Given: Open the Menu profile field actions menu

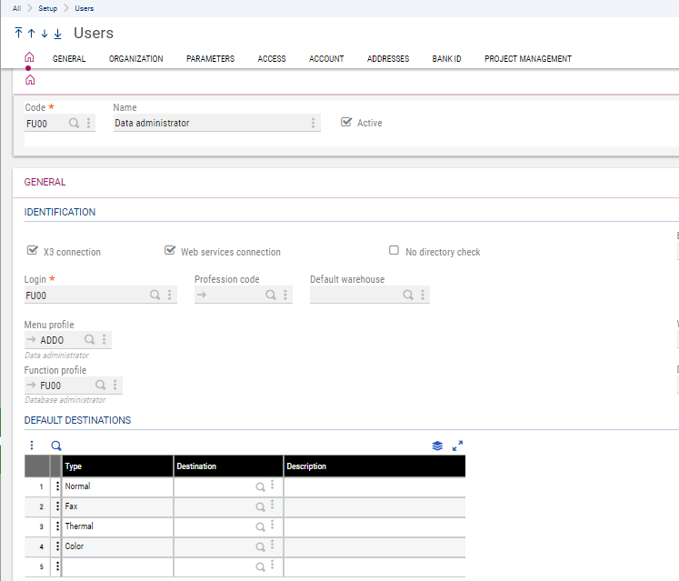Looking at the screenshot, I should click(x=105, y=340).
